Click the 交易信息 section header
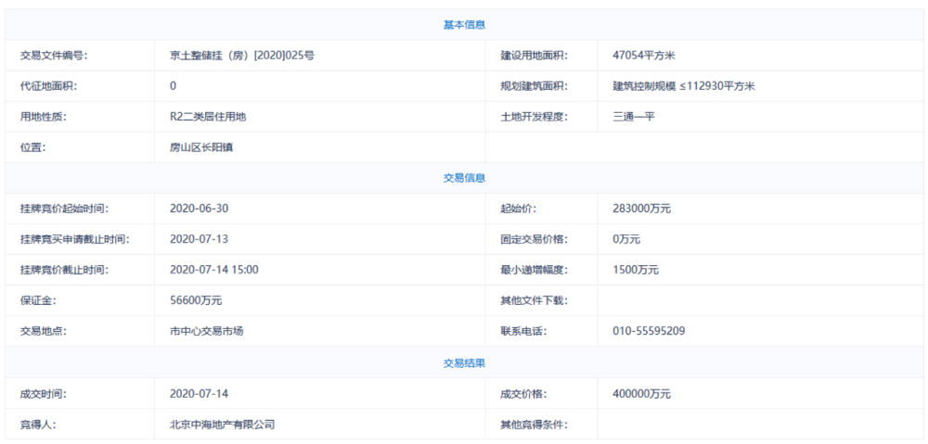Image resolution: width=928 pixels, height=444 pixels. [465, 178]
